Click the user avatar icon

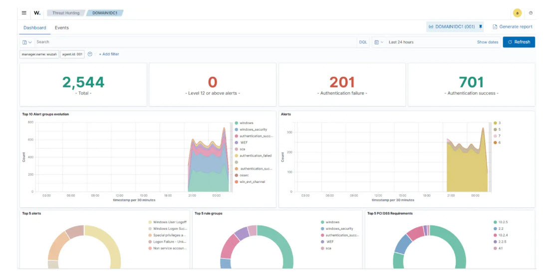click(517, 13)
